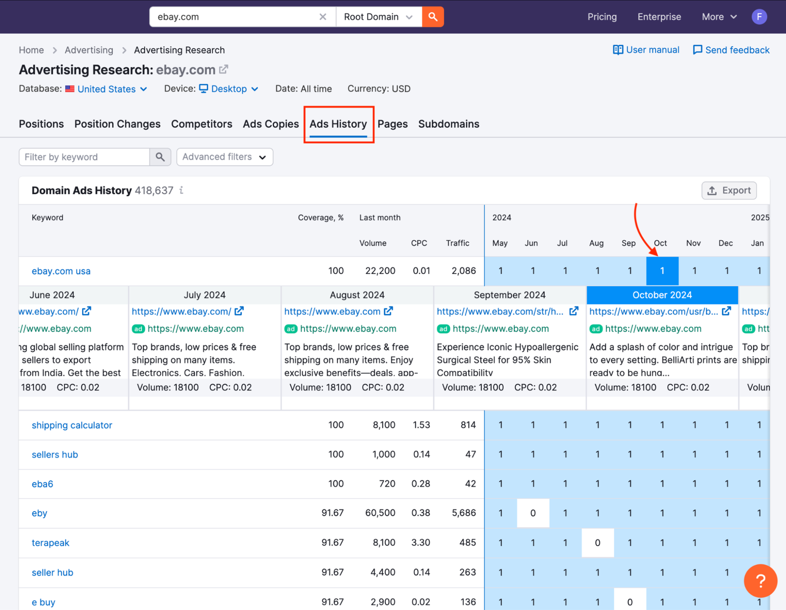Click the Filter by keyword input field
The width and height of the screenshot is (786, 610).
click(x=84, y=157)
